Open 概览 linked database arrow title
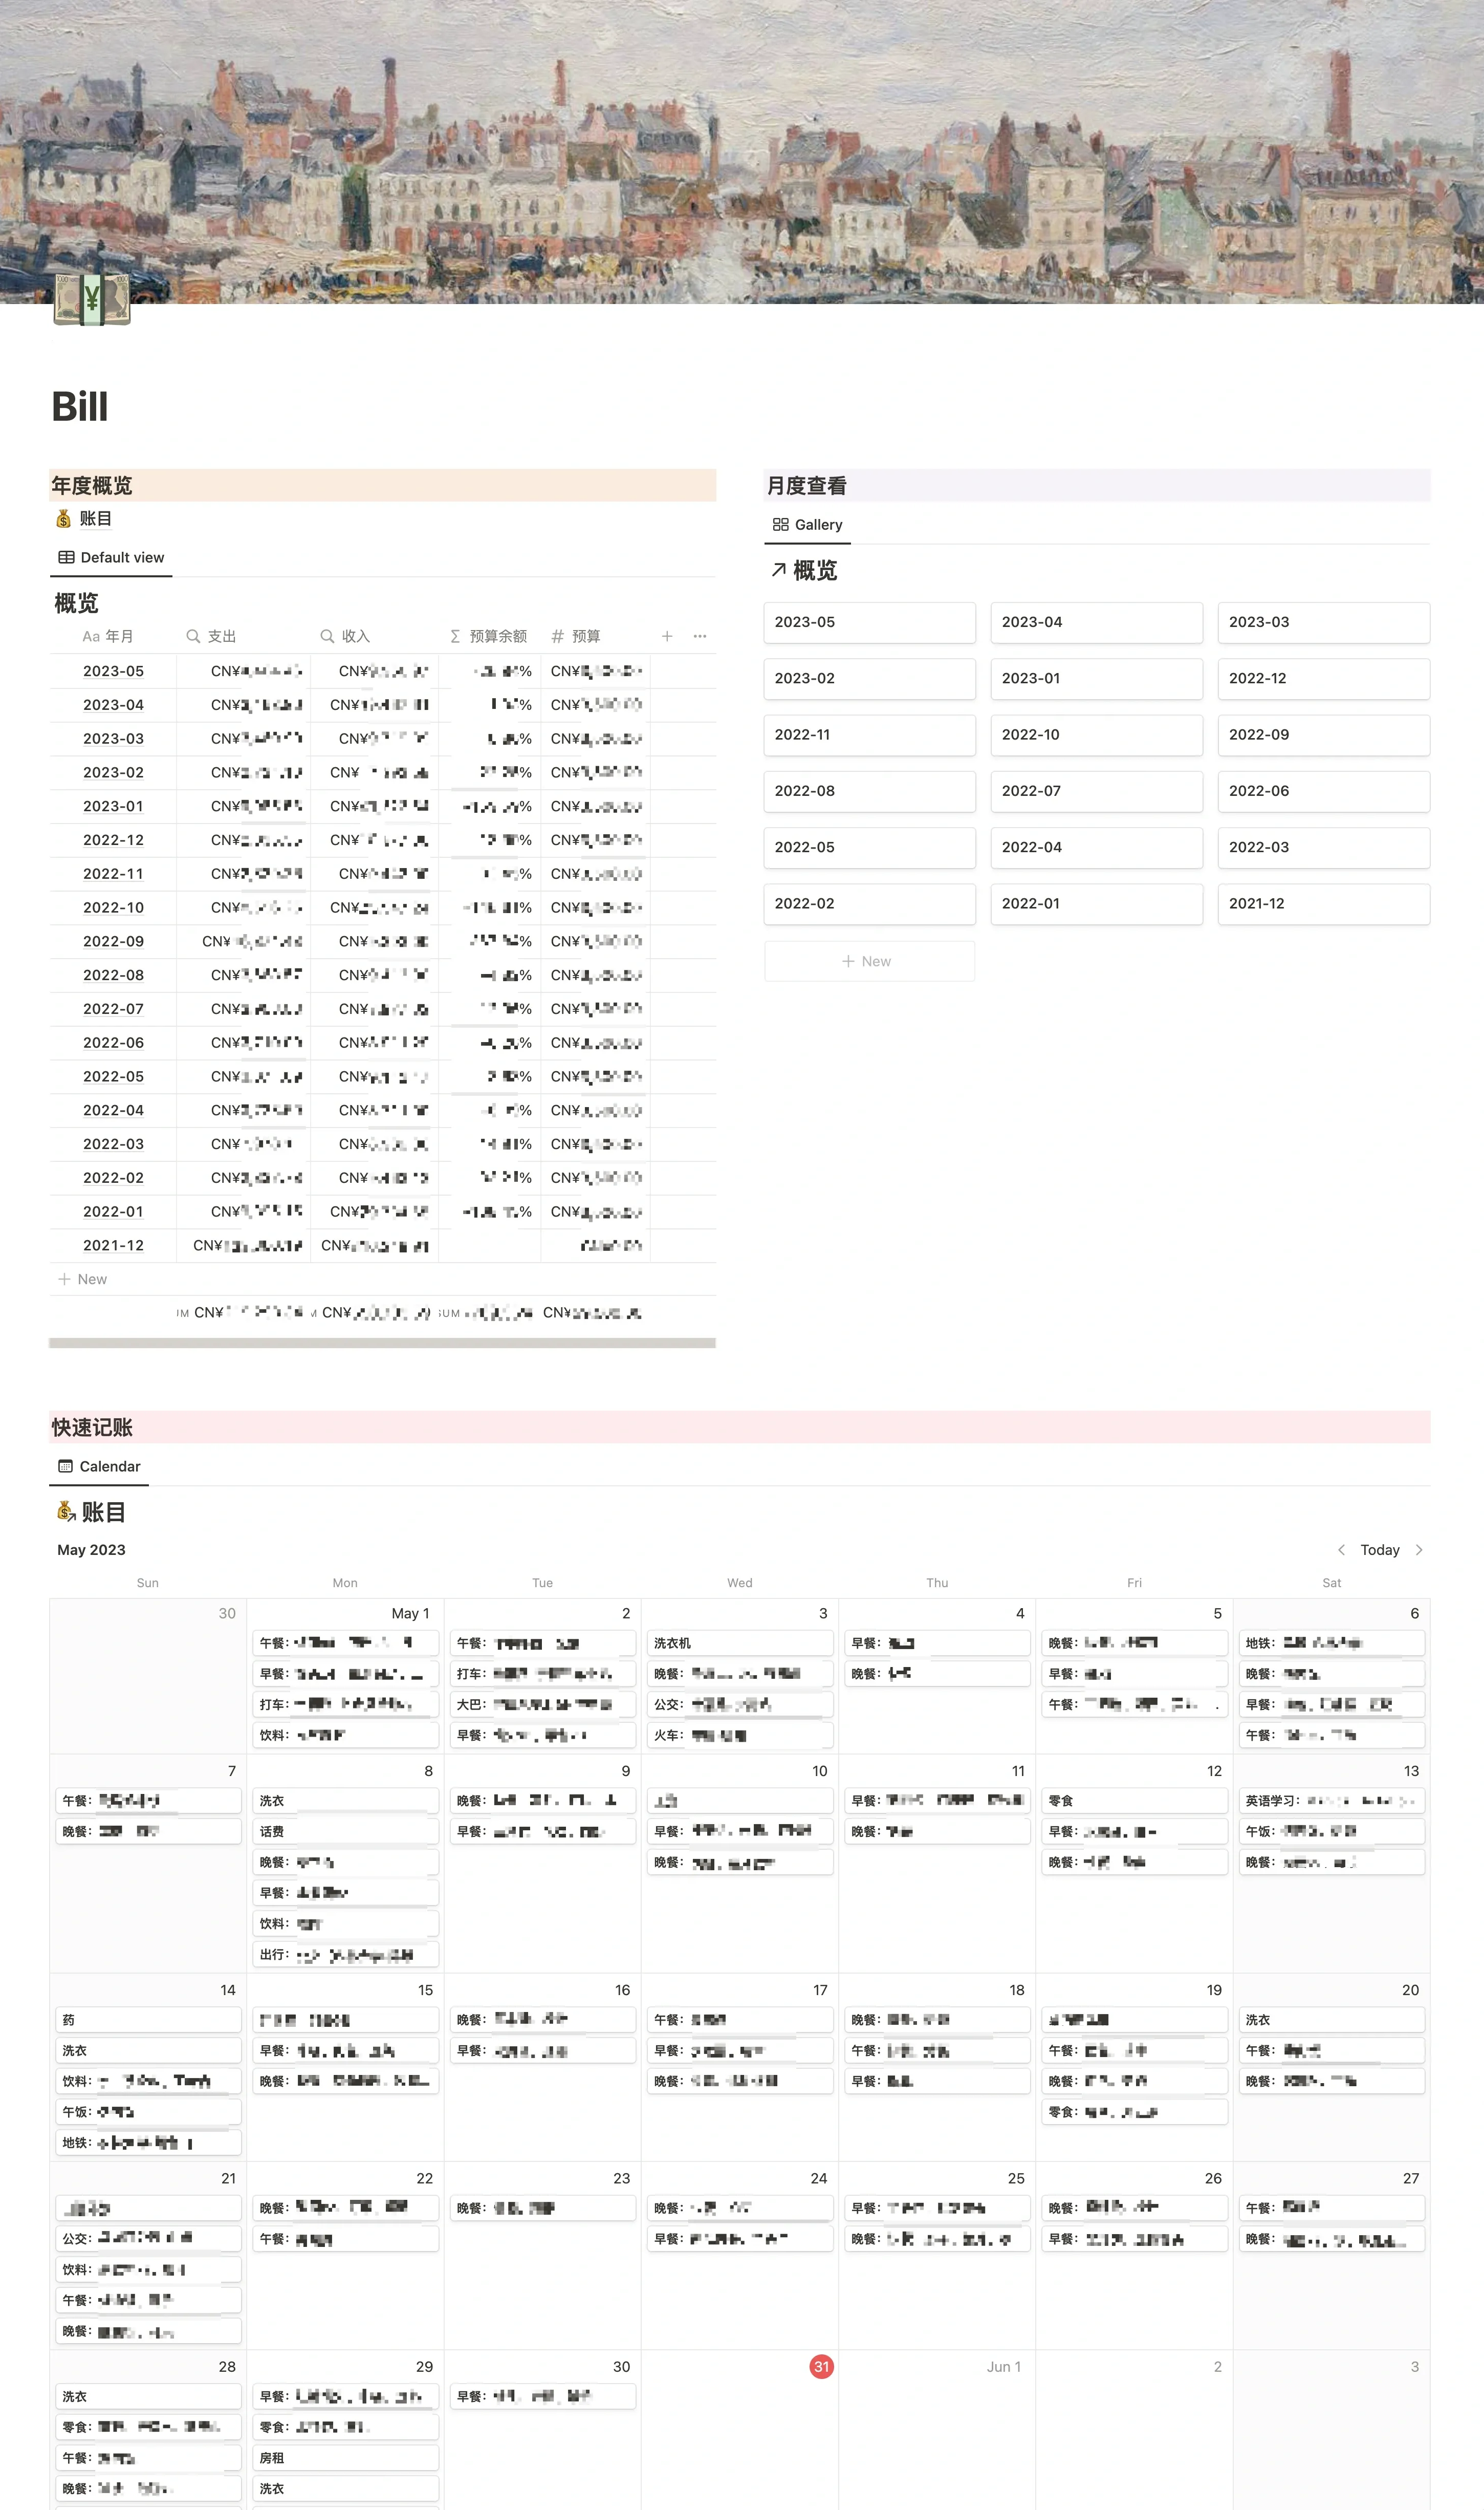The image size is (1484, 2510). 804,570
